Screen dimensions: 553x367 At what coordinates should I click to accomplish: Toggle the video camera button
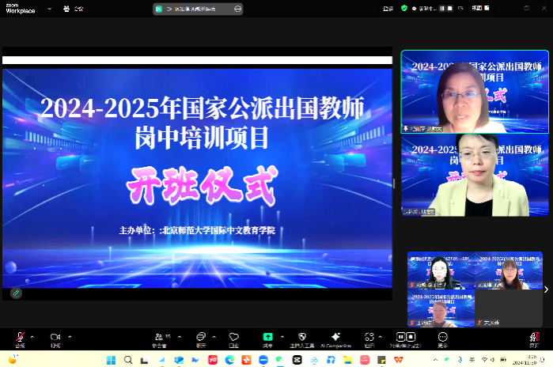click(x=55, y=337)
